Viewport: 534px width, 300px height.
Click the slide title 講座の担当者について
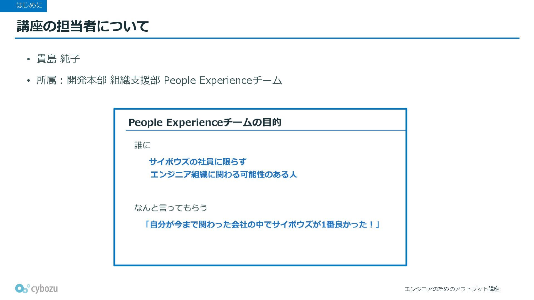(83, 26)
